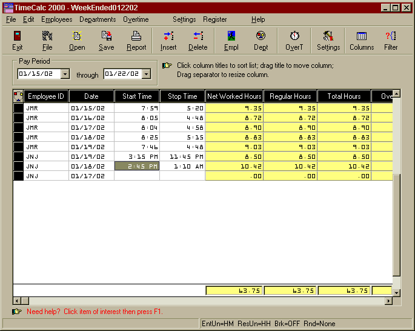Screen dimensions: 415x331
Task: Click the pay period start date field 01/15/02
Action: 39,74
